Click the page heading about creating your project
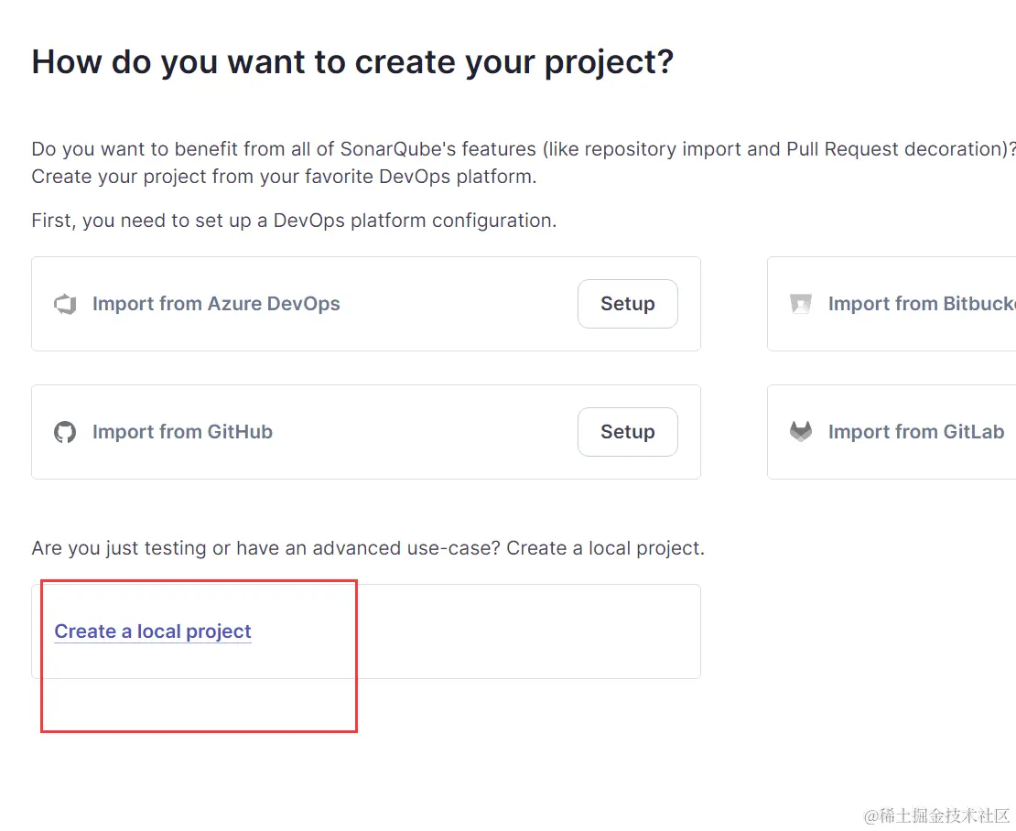 352,62
